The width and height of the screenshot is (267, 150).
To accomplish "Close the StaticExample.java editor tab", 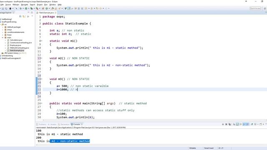I will [x=55, y=13].
